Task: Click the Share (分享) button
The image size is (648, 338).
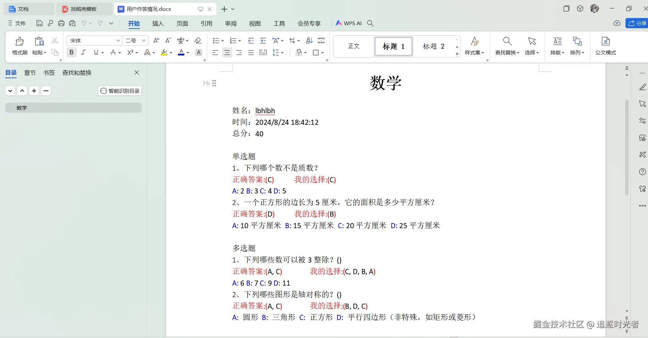Action: [x=637, y=23]
